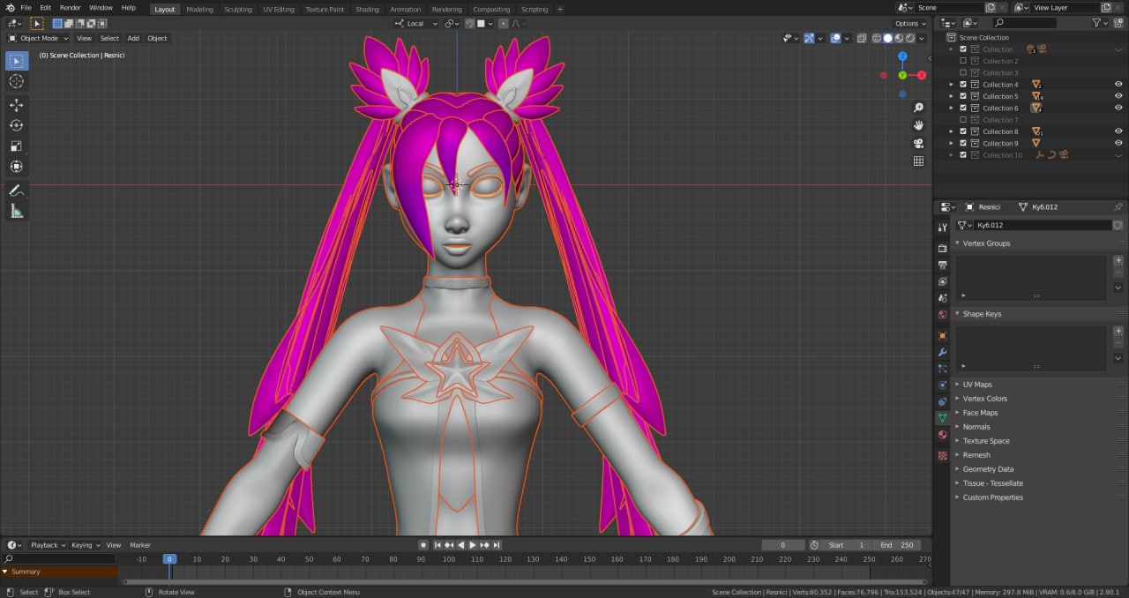Toggle proportional editing button
The width and height of the screenshot is (1129, 598).
coord(503,23)
